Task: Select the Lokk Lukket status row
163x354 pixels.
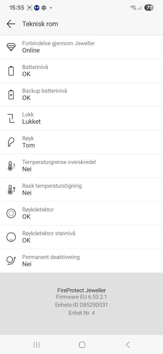Action: (x=81, y=118)
